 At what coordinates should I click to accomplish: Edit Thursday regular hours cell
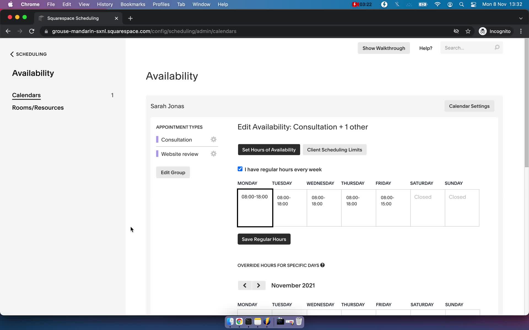[x=359, y=208]
